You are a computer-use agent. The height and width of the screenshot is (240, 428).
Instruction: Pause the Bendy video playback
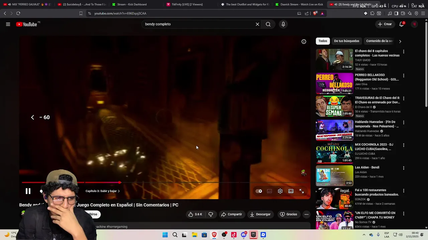(x=28, y=191)
